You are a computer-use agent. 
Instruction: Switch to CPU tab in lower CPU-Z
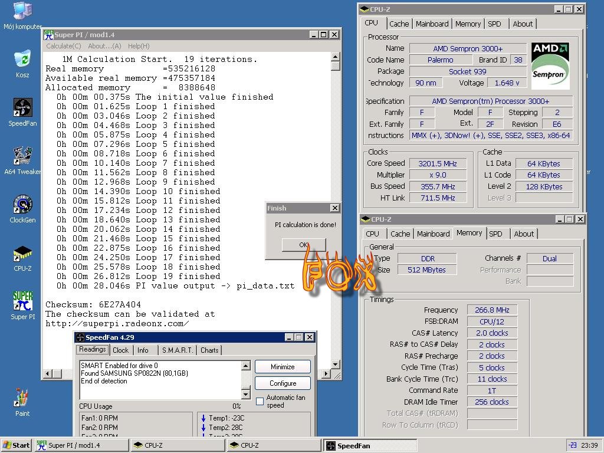coord(373,234)
